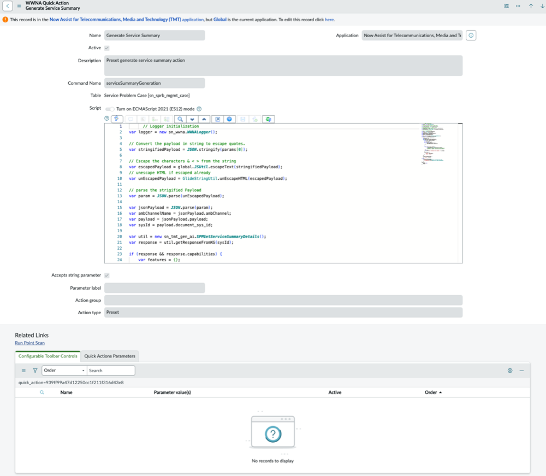Viewport: 546px width, 476px height.
Task: Toggle syntax highlighting in script editor toolbar
Action: [117, 119]
